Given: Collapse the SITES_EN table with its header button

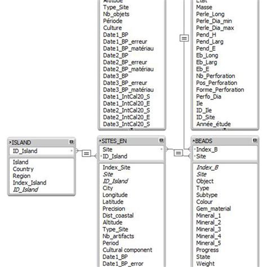Looking at the screenshot, I should pos(161,140).
